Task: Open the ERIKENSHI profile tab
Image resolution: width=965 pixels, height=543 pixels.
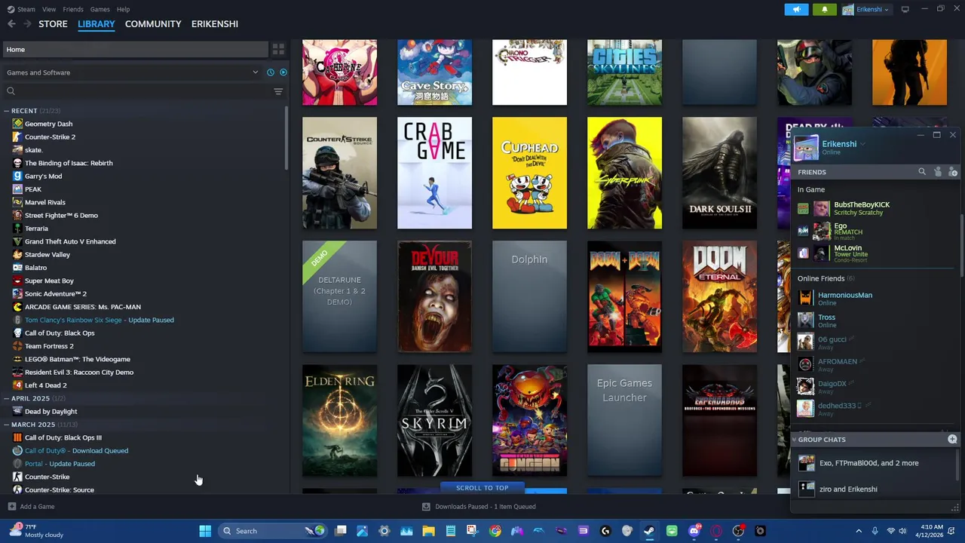Action: click(215, 24)
